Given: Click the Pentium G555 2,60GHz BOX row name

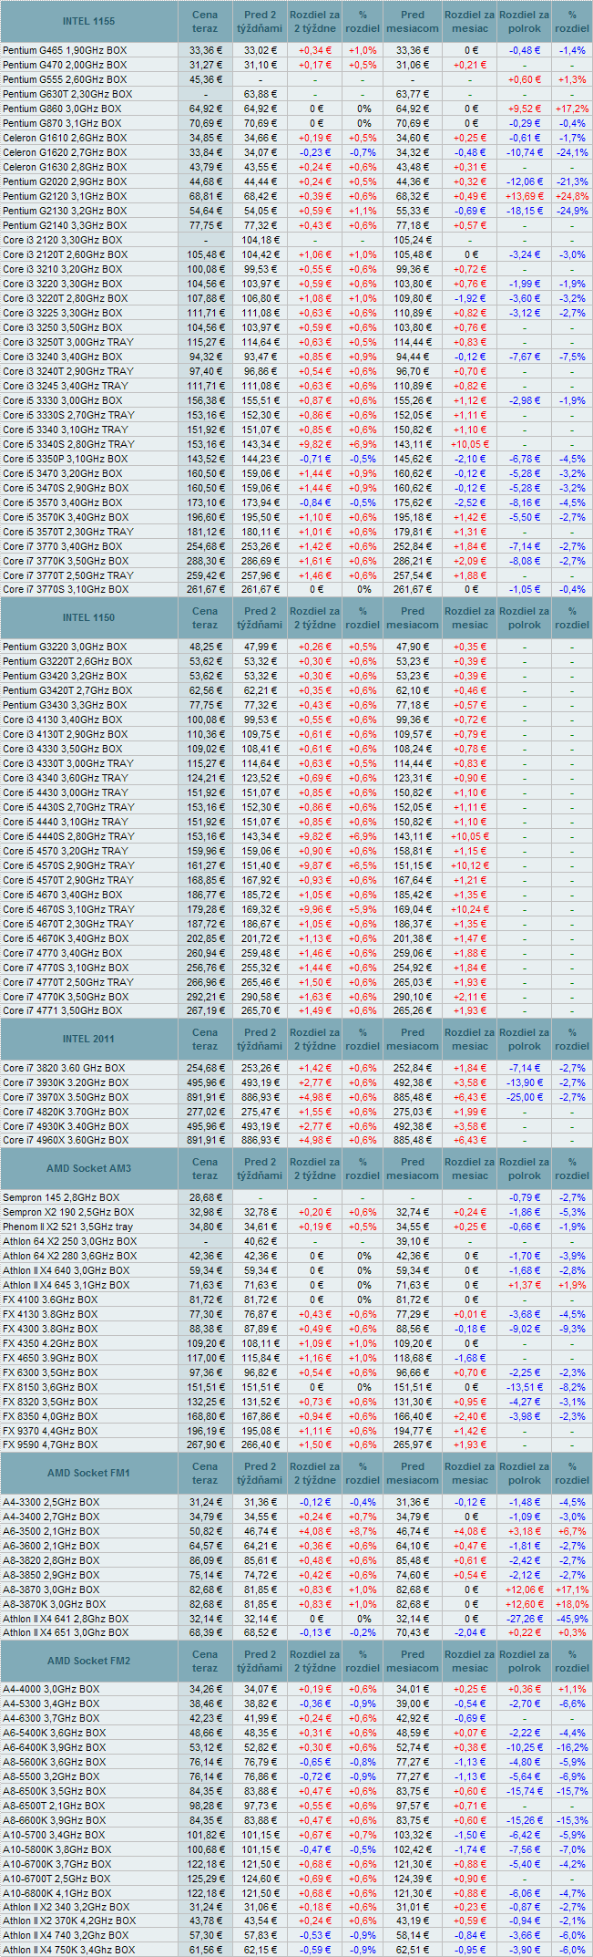Looking at the screenshot, I should 65,79.
